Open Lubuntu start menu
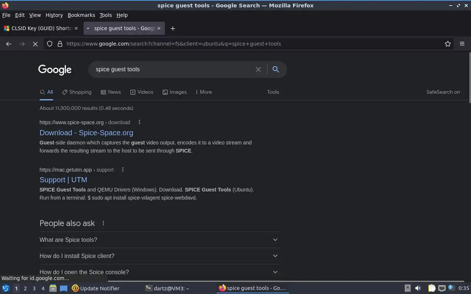Viewport: 471px width, 294px height. (x=6, y=288)
